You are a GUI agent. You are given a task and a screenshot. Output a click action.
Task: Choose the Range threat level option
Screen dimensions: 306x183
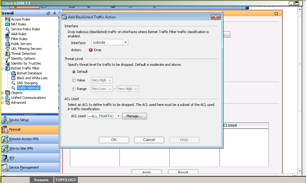pyautogui.click(x=74, y=89)
